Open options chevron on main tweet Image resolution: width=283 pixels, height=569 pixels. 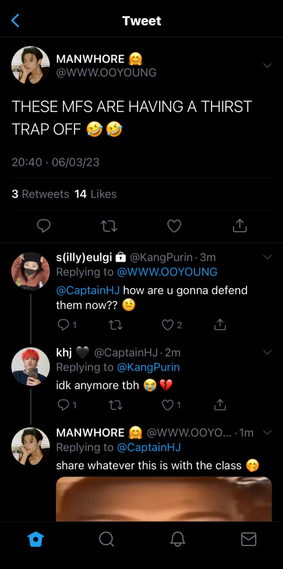[267, 65]
